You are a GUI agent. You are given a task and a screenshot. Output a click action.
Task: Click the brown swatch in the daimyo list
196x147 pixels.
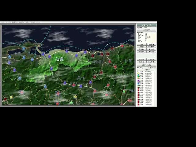click(x=138, y=87)
